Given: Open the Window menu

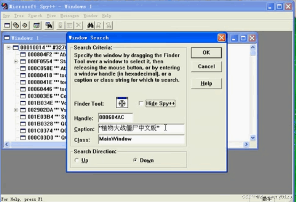Looking at the screenshot, I should point(91,16).
